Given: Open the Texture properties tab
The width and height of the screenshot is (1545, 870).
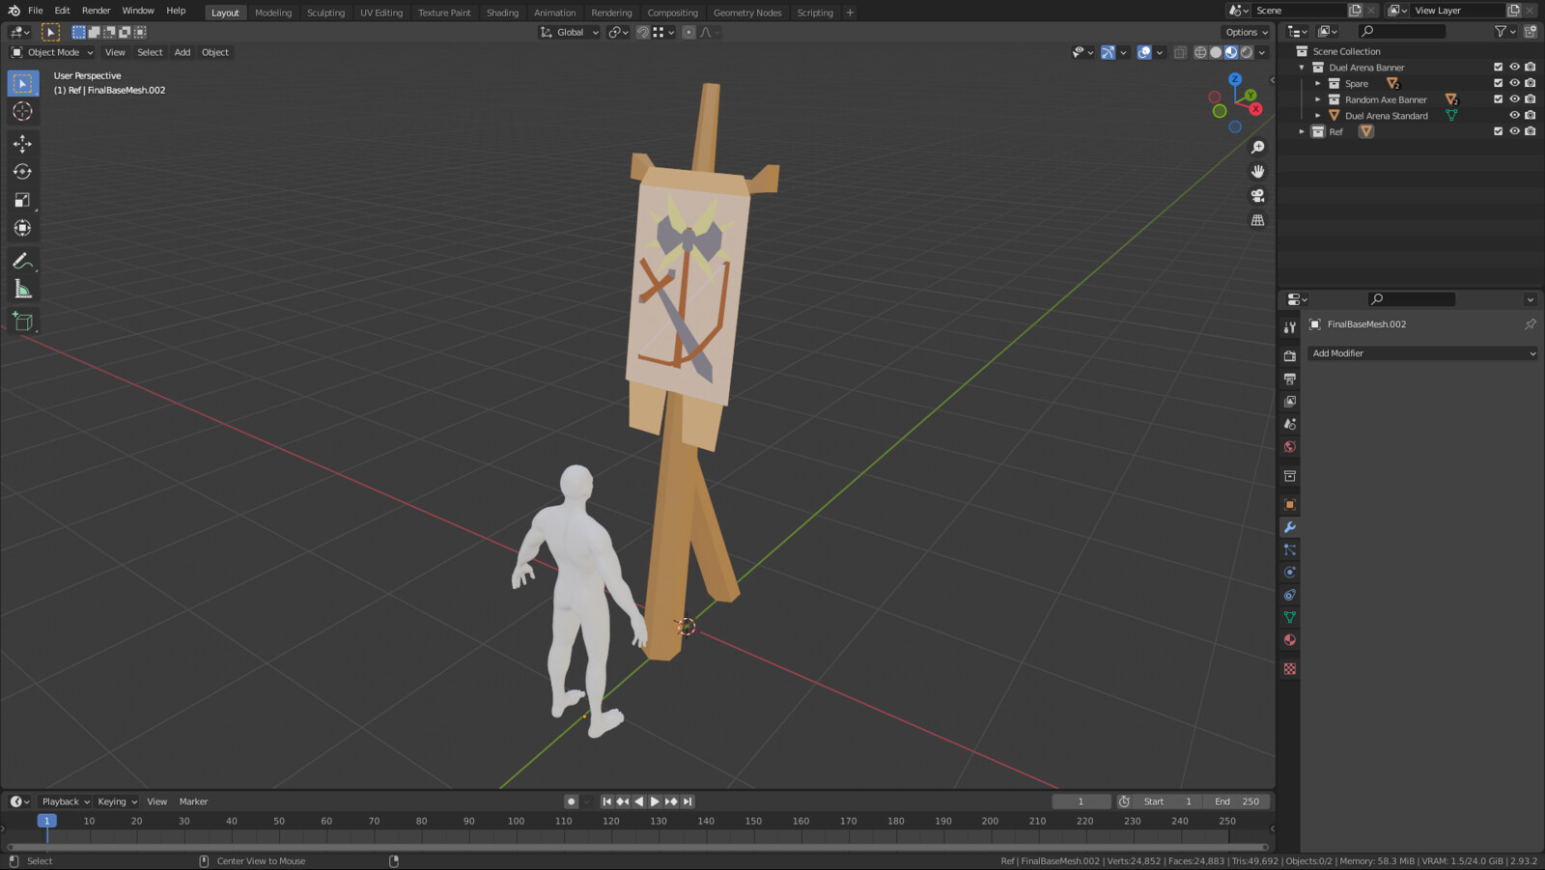Looking at the screenshot, I should tap(1290, 668).
